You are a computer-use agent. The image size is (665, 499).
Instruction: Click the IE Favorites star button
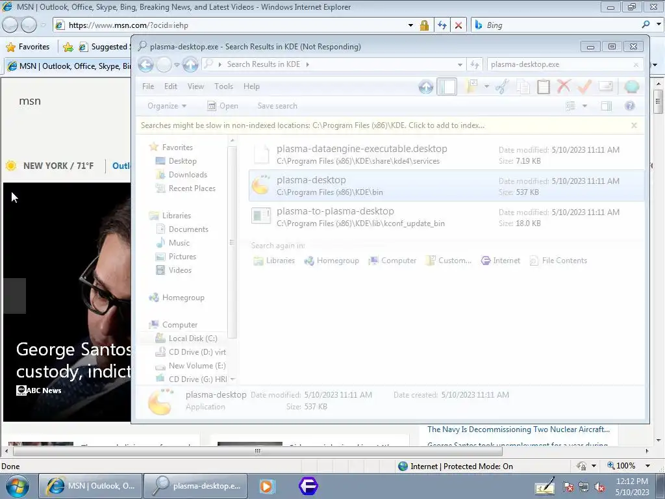coord(28,47)
